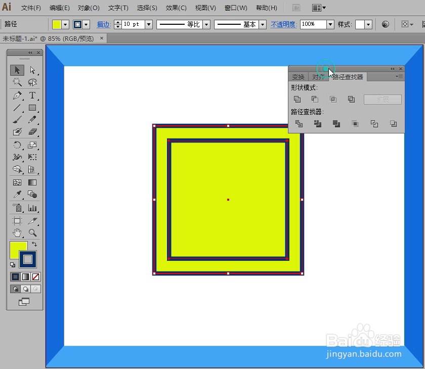Image resolution: width=425 pixels, height=369 pixels.
Task: Enable Draw Behind mode
Action: pyautogui.click(x=25, y=289)
